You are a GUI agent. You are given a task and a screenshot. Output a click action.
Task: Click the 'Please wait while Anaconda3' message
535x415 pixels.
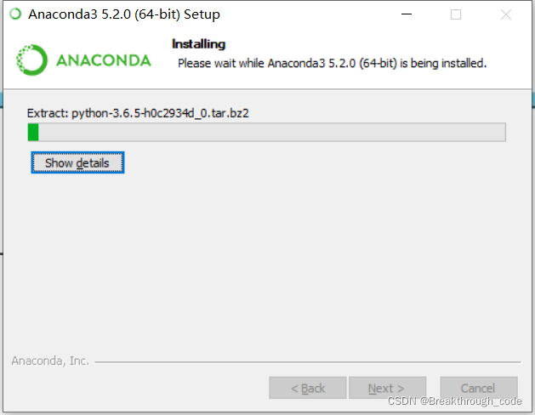tap(332, 64)
